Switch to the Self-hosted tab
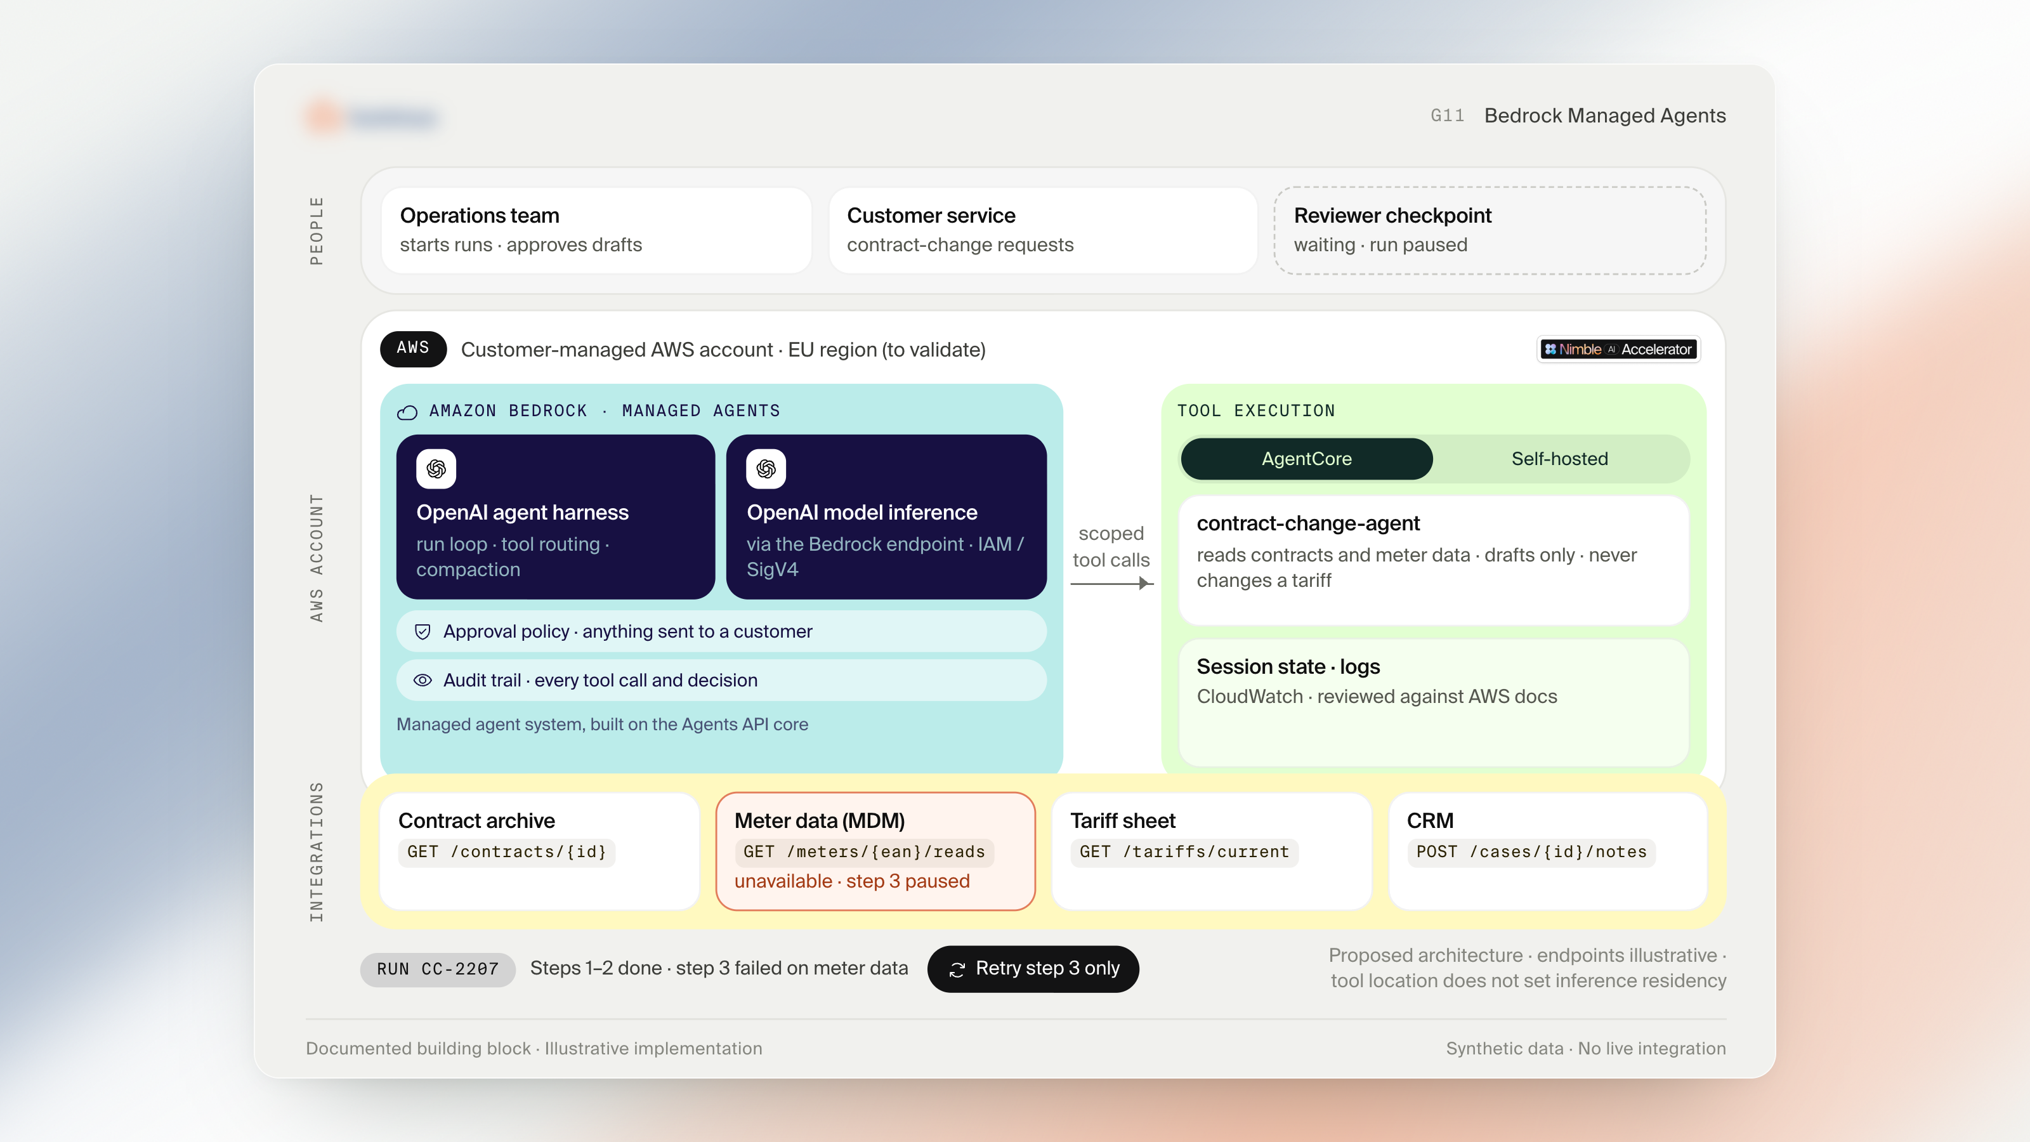 click(x=1559, y=459)
